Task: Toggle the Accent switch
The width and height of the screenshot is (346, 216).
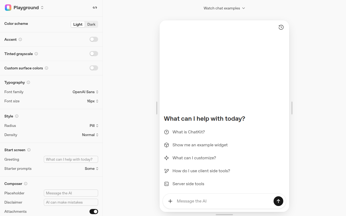Action: point(94,39)
